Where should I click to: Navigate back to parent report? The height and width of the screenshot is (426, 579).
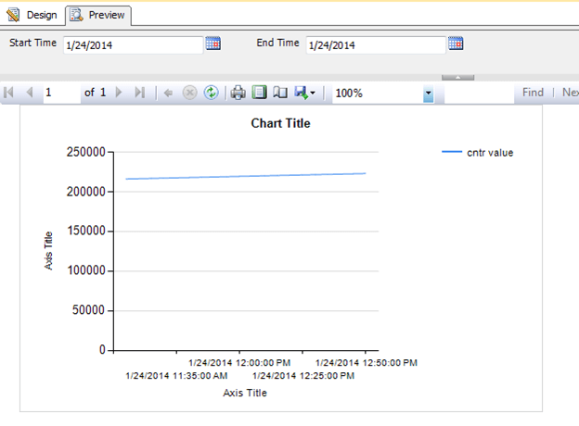pyautogui.click(x=168, y=93)
